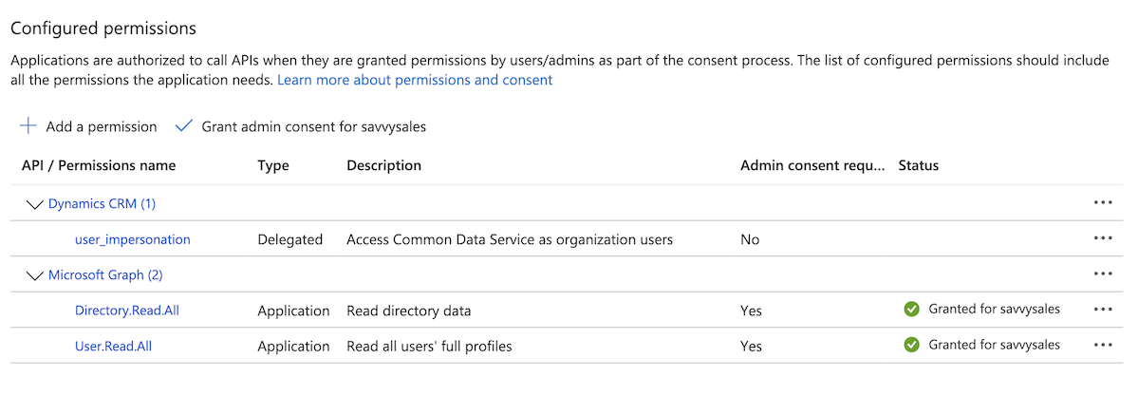The width and height of the screenshot is (1138, 396).
Task: Click the Add a permission button
Action: pos(101,126)
